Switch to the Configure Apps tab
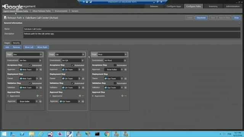The width and height of the screenshot is (244, 137). point(174,6)
